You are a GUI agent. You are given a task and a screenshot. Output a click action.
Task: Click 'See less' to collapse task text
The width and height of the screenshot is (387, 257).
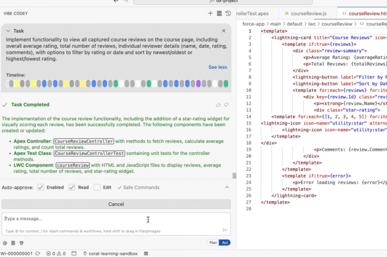pyautogui.click(x=217, y=67)
